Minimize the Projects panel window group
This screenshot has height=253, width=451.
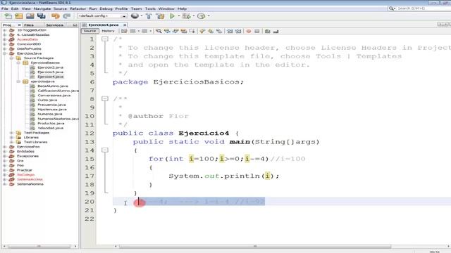coord(75,25)
